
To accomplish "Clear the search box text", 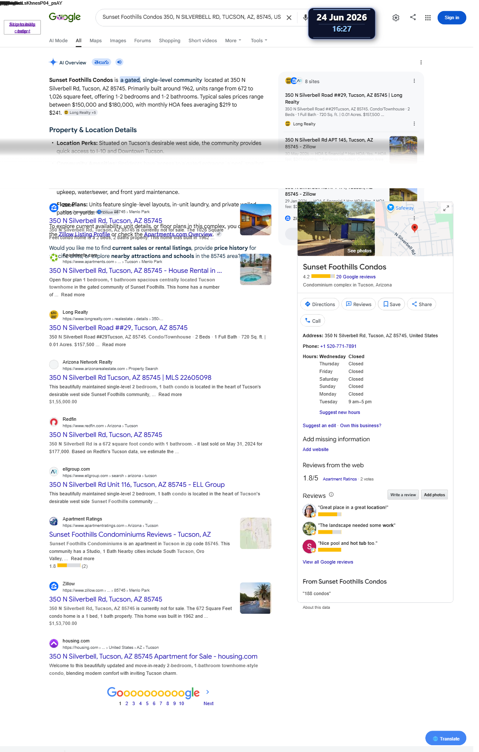I will [x=289, y=17].
